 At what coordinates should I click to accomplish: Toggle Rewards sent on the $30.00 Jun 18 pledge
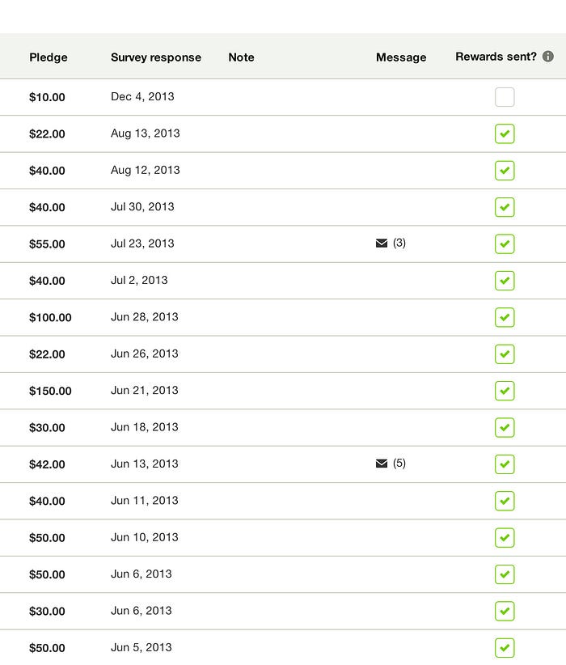[505, 427]
